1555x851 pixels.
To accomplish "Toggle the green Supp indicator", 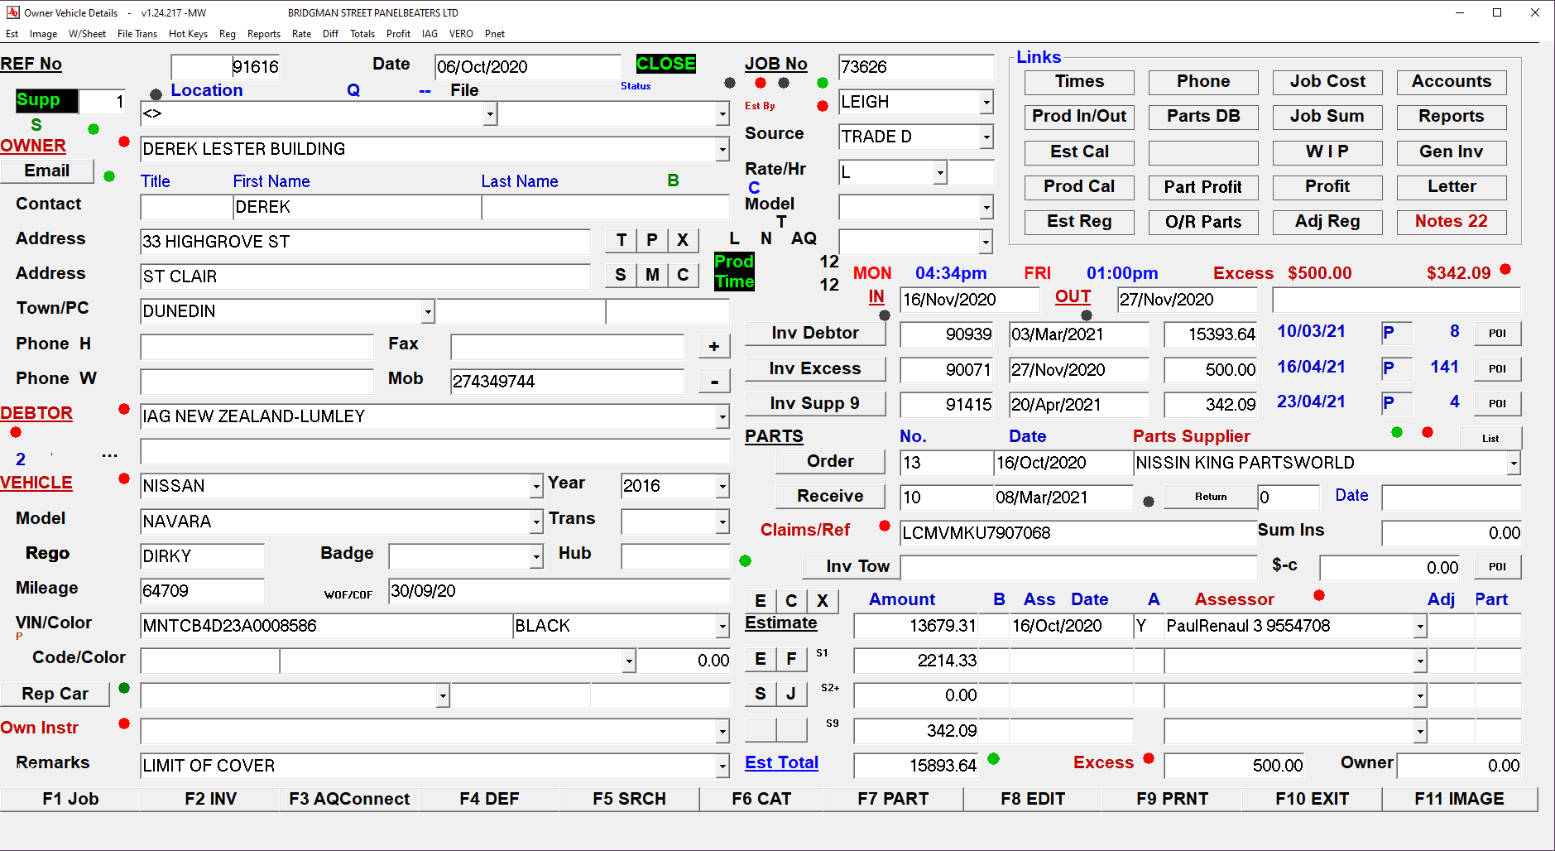I will pyautogui.click(x=46, y=100).
